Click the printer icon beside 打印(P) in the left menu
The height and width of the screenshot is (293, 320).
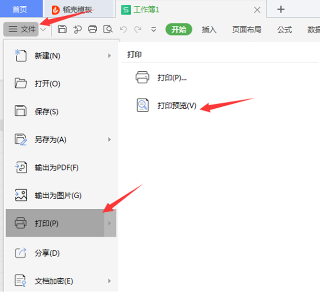click(21, 223)
